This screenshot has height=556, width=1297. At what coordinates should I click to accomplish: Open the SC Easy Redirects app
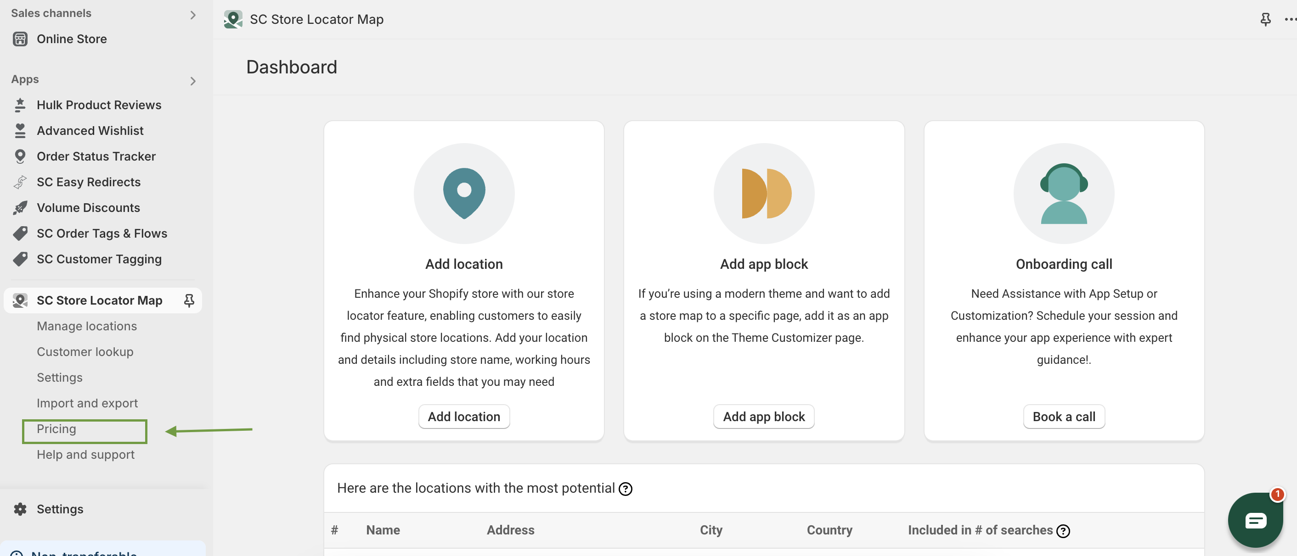click(88, 182)
